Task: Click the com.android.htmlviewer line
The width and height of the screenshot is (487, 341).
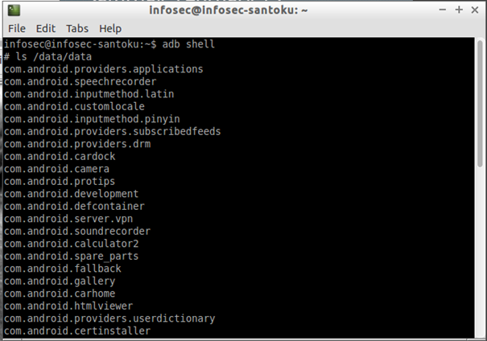Action: point(68,306)
